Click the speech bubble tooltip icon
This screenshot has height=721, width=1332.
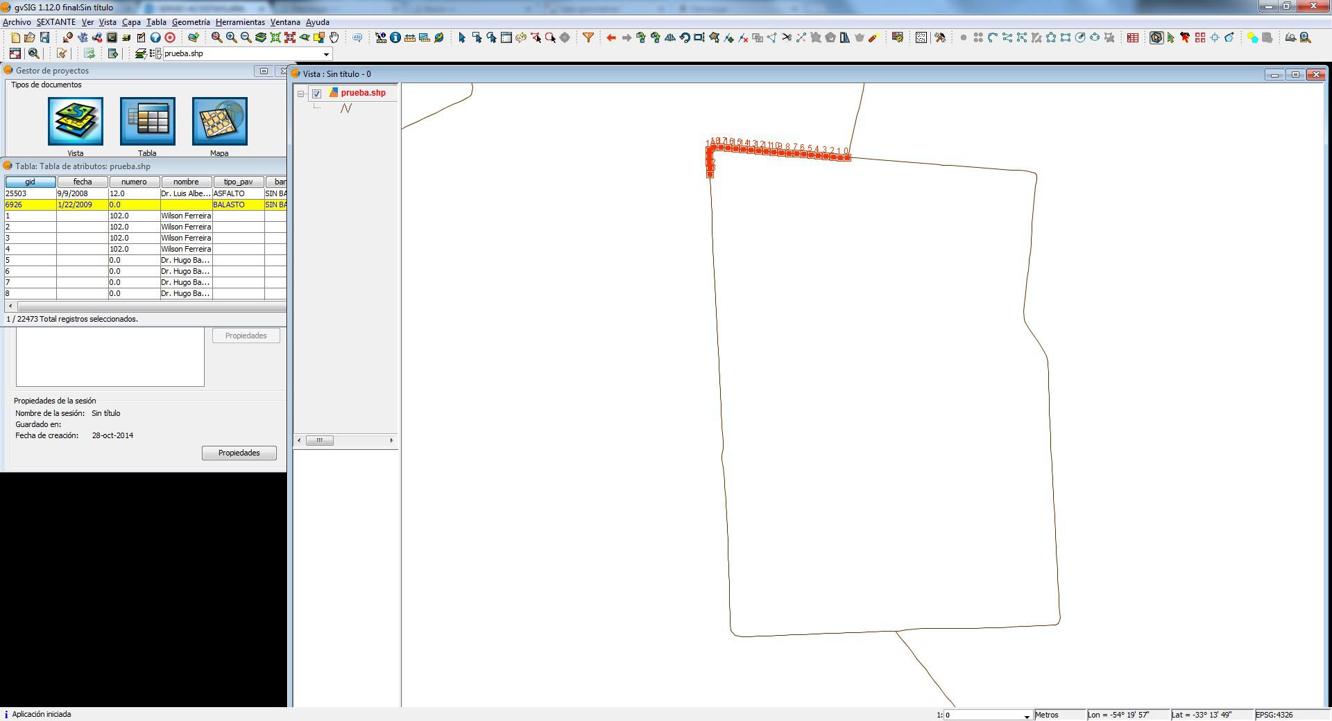coord(357,38)
